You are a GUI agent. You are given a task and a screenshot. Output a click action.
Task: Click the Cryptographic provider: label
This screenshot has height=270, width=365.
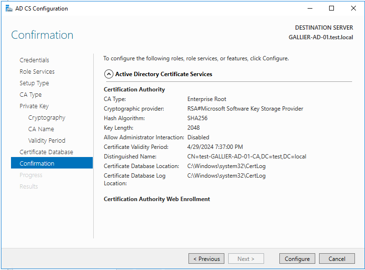134,109
